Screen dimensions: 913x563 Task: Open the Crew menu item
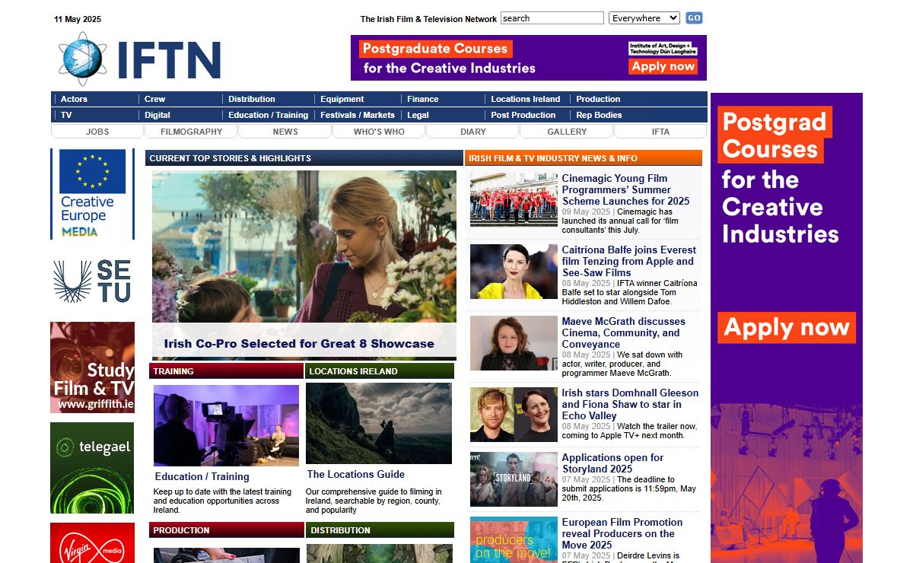click(154, 99)
